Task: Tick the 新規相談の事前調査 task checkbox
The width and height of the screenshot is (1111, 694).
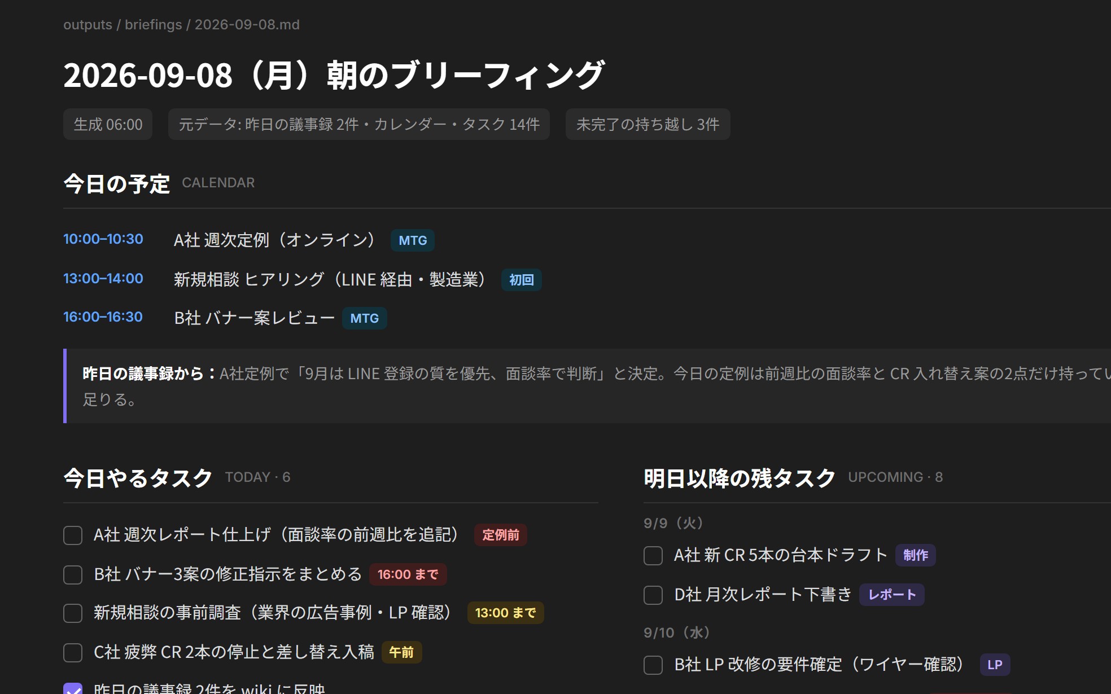Action: tap(73, 613)
